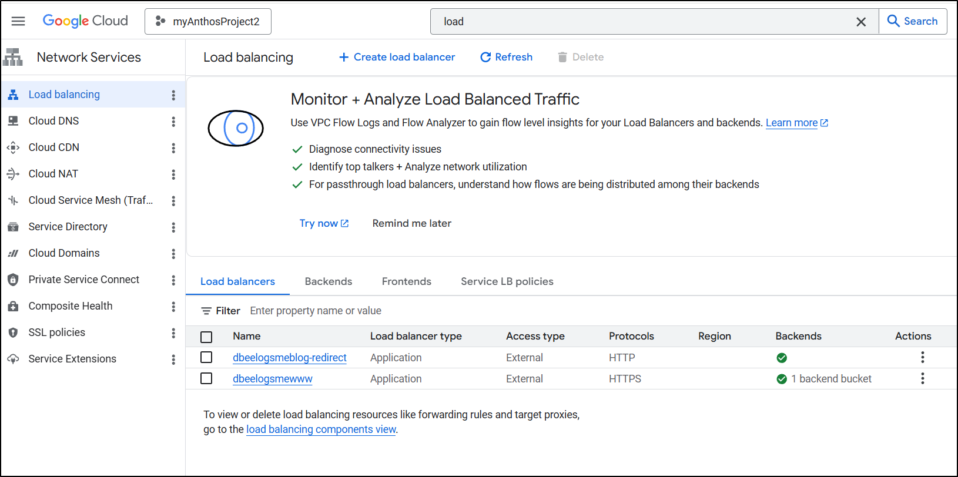The height and width of the screenshot is (477, 958).
Task: Click the Refresh icon button
Action: (x=485, y=57)
